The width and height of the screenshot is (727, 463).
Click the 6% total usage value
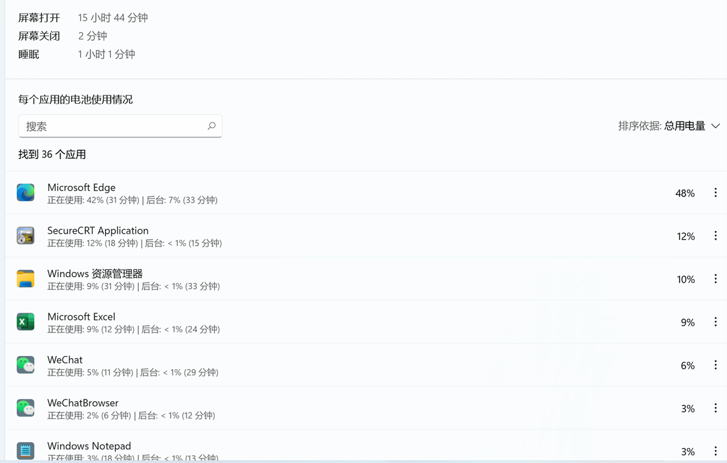click(688, 366)
